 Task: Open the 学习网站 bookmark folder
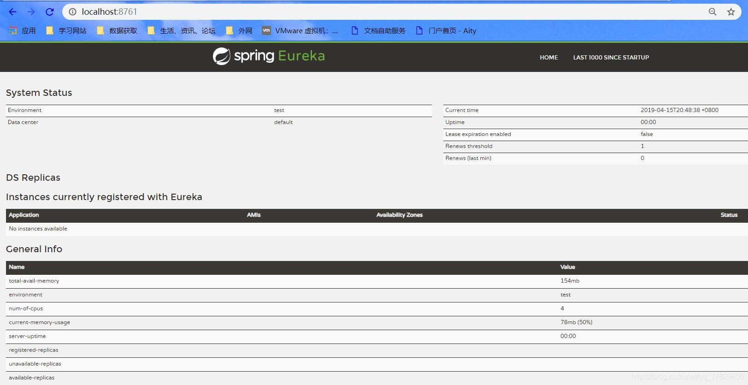(x=66, y=30)
